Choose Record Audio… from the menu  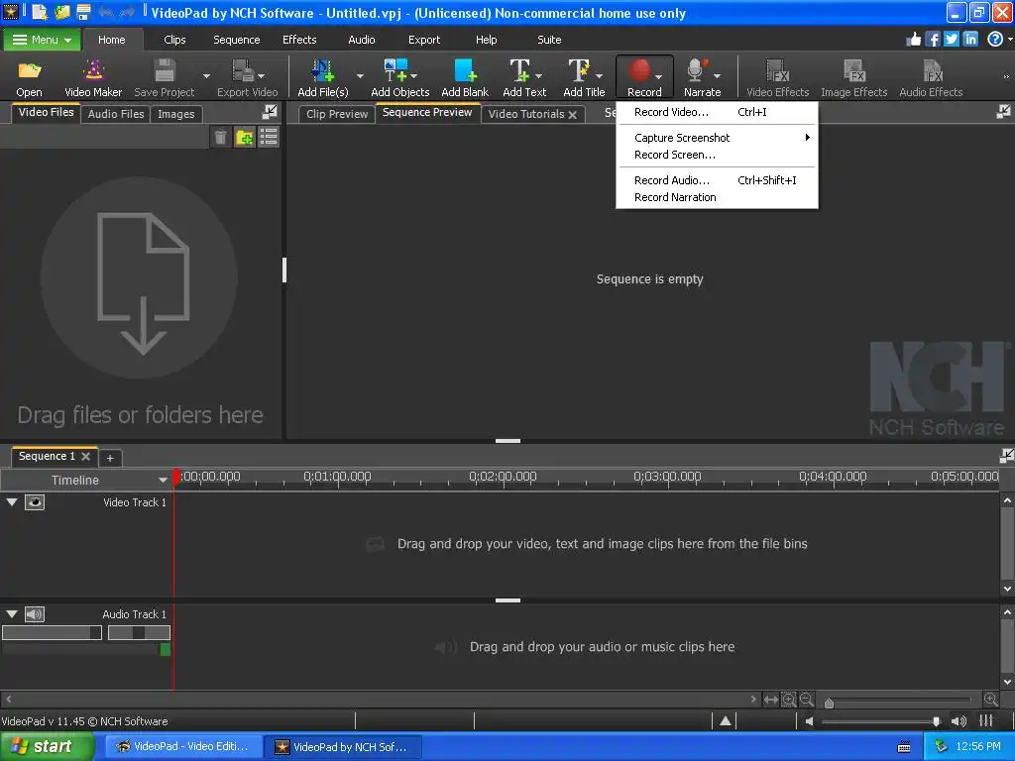pyautogui.click(x=718, y=180)
